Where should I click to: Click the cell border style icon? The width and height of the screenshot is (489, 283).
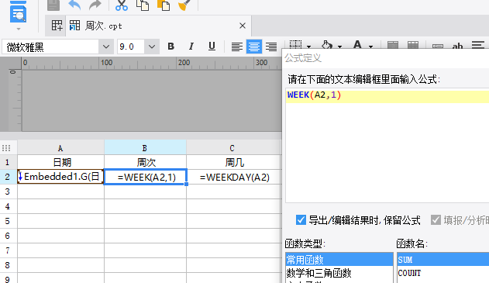tap(295, 45)
